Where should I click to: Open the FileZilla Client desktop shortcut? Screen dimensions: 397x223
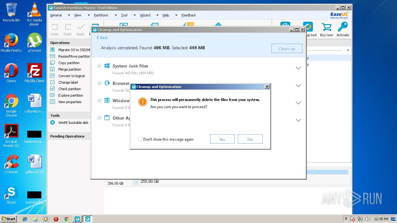click(34, 73)
